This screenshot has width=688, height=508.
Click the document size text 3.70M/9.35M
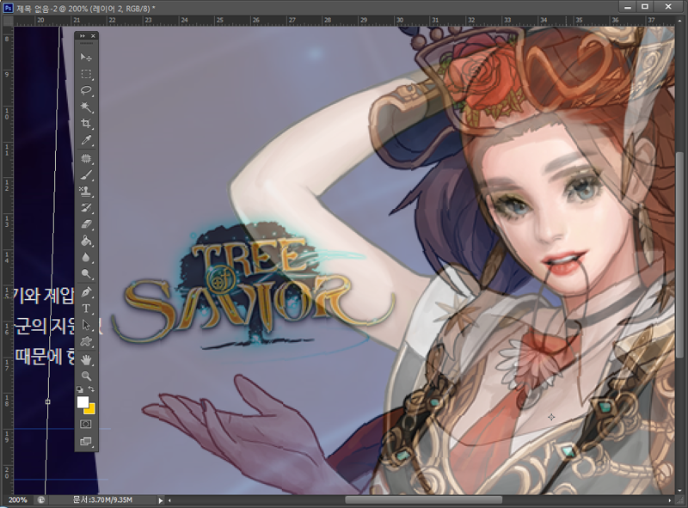pos(102,499)
